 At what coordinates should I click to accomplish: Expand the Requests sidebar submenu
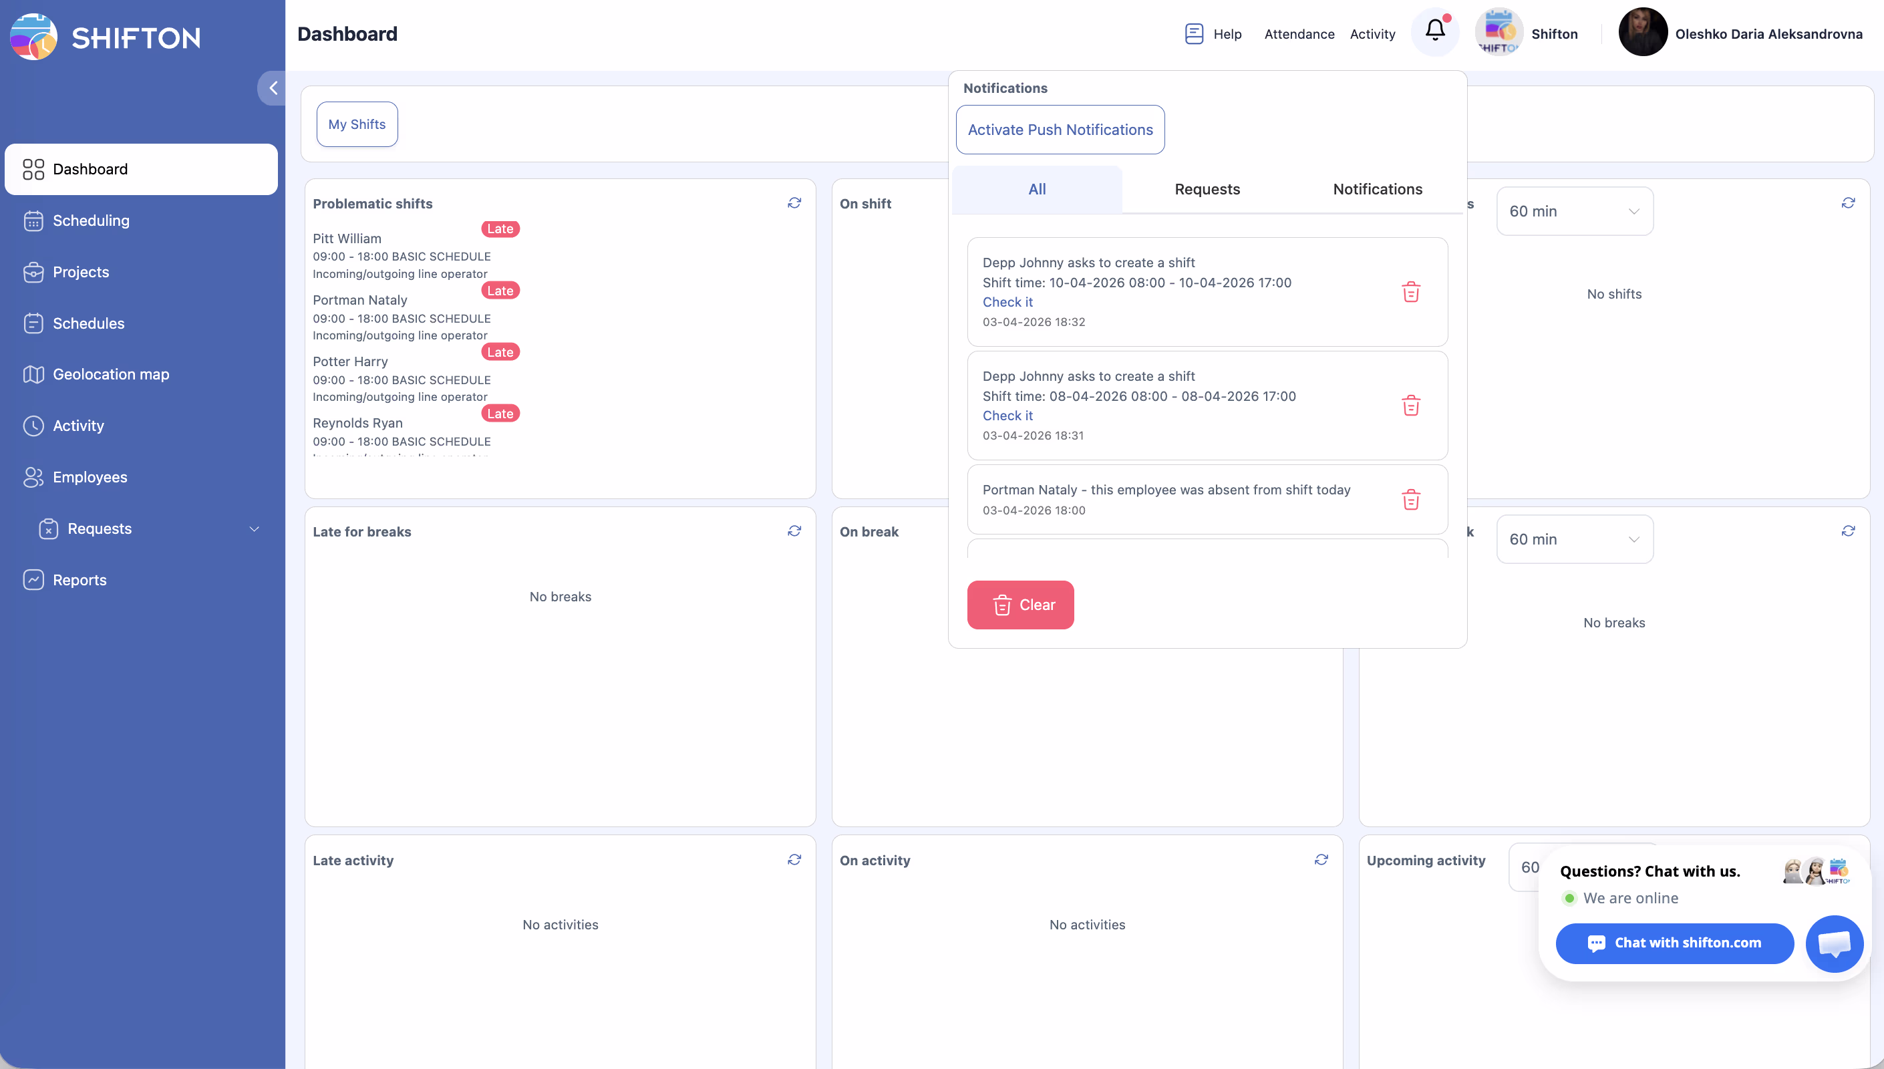point(254,528)
